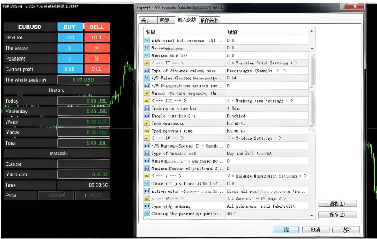Open the 'Percentages' distance type value dropdown

point(267,70)
